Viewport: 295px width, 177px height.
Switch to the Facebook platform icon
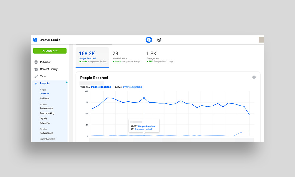coord(149,40)
